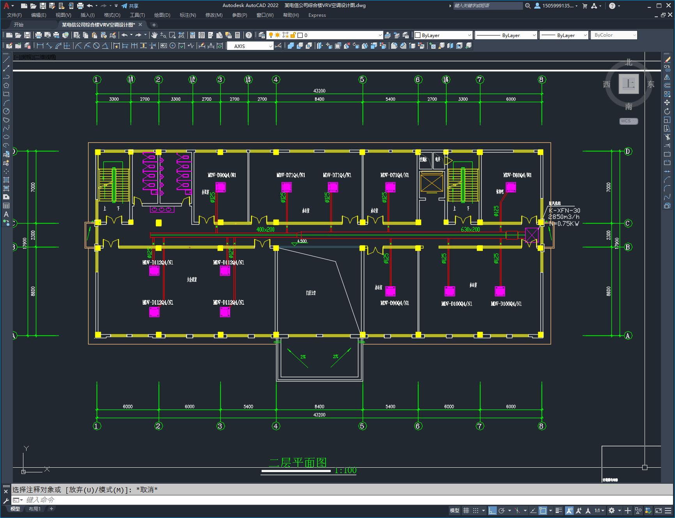
Task: Open the 编辑(E) menu
Action: point(39,15)
